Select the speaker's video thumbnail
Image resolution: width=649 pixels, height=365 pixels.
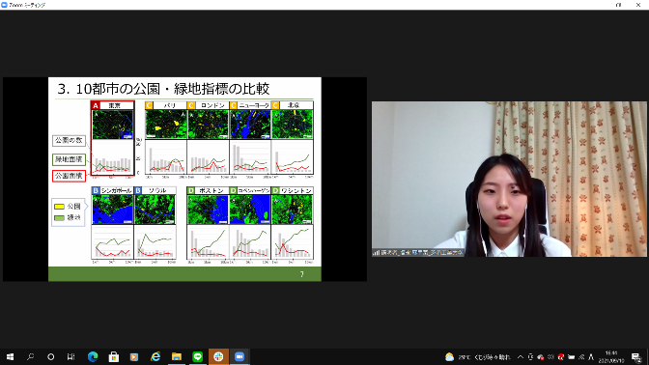point(509,180)
